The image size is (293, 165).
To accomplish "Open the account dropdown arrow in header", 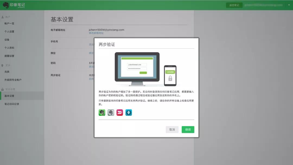I will click(289, 5).
